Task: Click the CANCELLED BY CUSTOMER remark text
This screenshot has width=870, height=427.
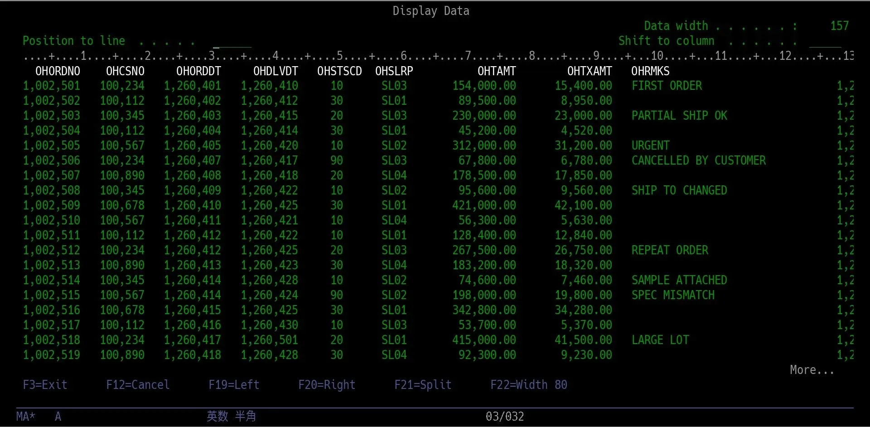Action: [698, 160]
